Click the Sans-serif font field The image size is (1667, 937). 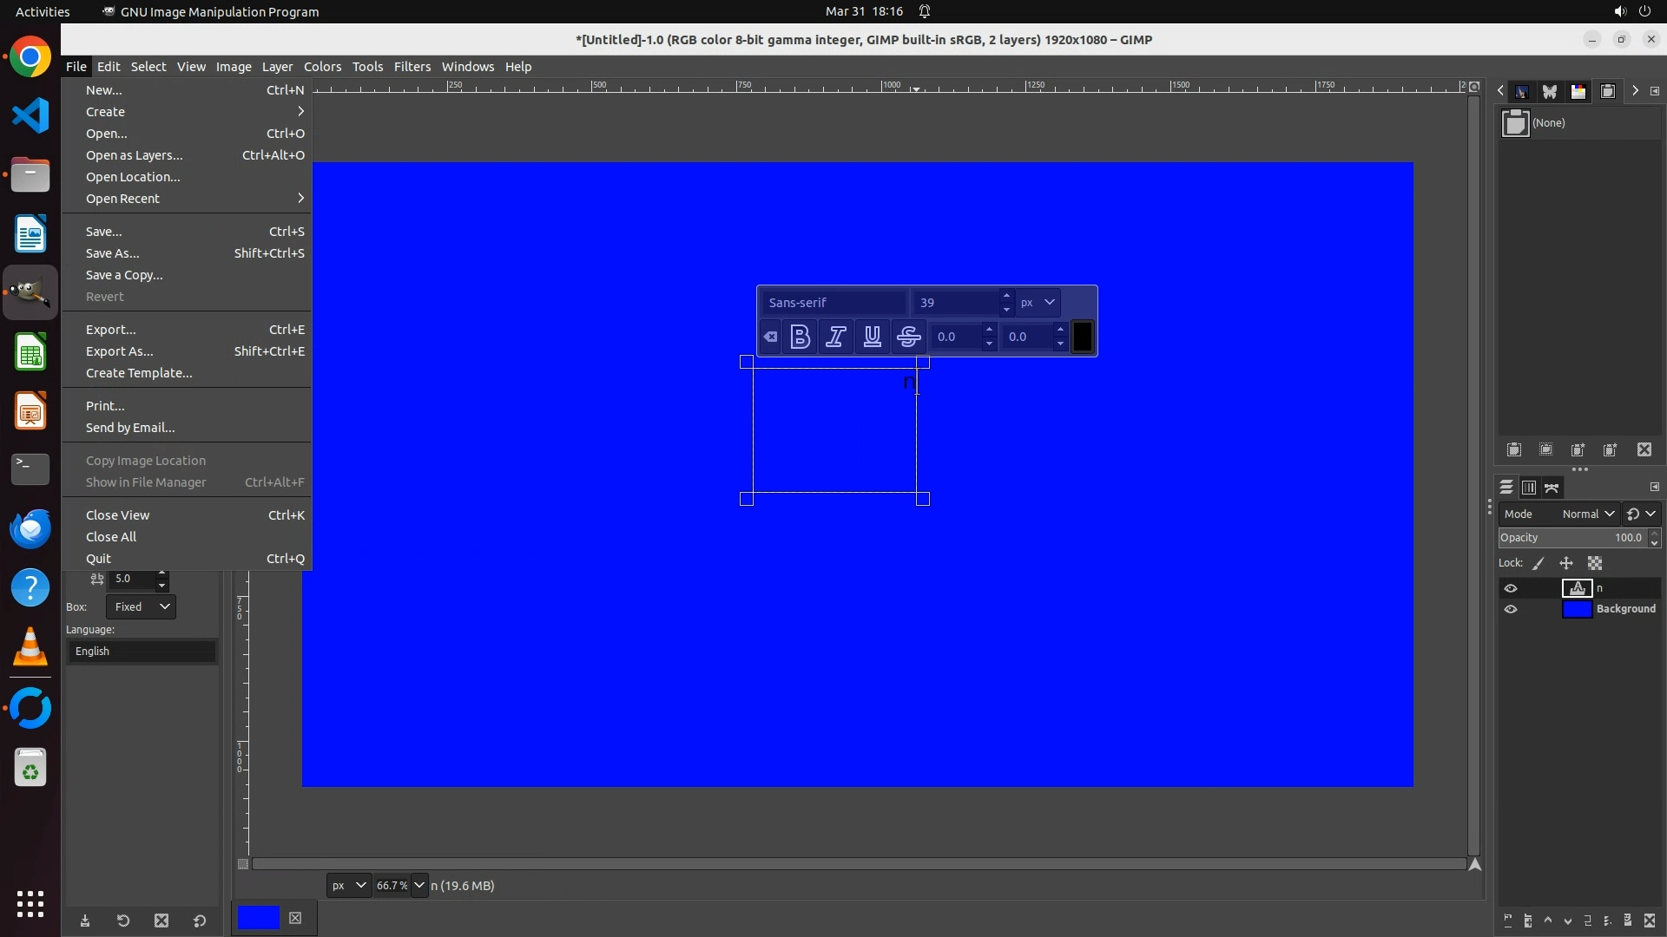[833, 302]
